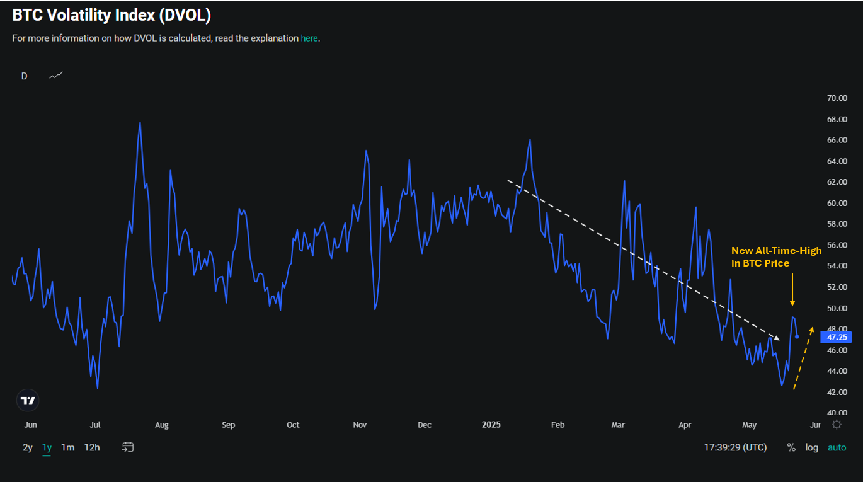Toggle auto scale mode
863x482 pixels.
(x=837, y=447)
